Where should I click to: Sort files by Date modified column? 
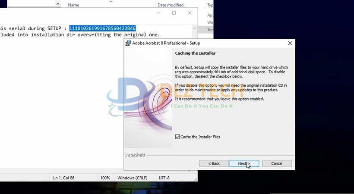[x=170, y=5]
